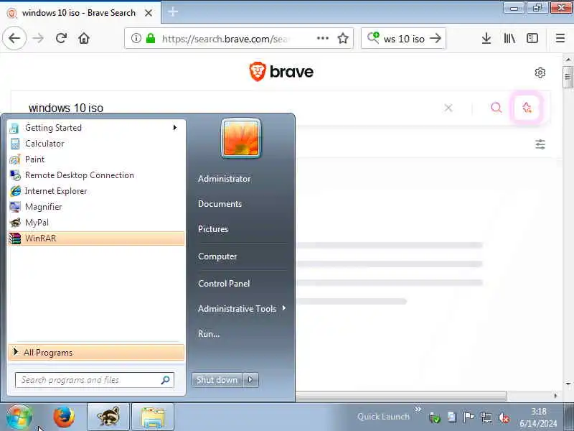Click the Shut down button
This screenshot has width=574, height=431.
point(217,380)
